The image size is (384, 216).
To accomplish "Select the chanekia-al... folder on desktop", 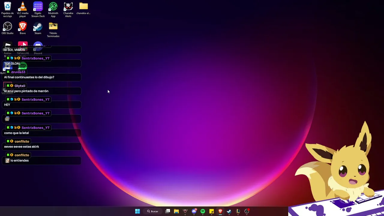I will (83, 8).
